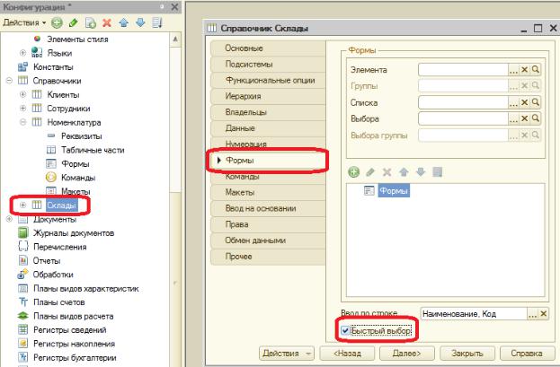The width and height of the screenshot is (560, 367).
Task: Click the <Назад button
Action: (x=347, y=354)
